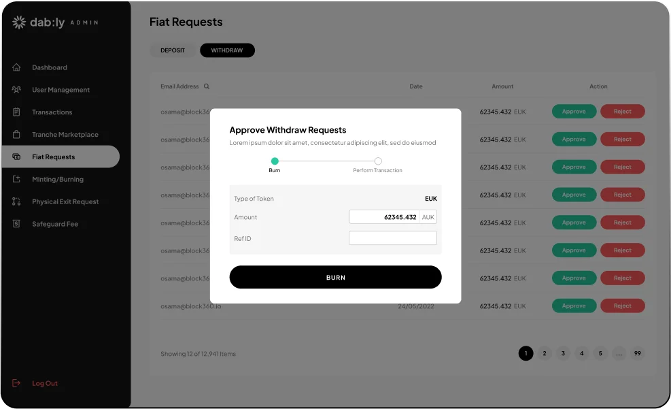
Task: Click the email address search icon
Action: (207, 86)
